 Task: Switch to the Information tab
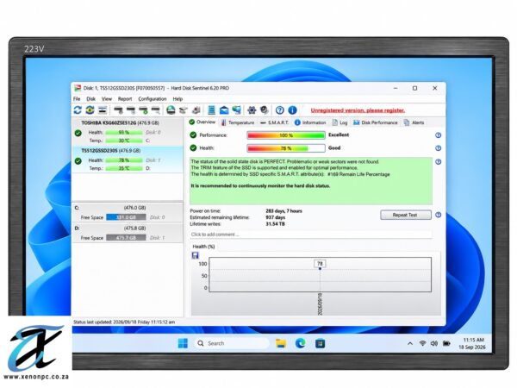[x=310, y=122]
